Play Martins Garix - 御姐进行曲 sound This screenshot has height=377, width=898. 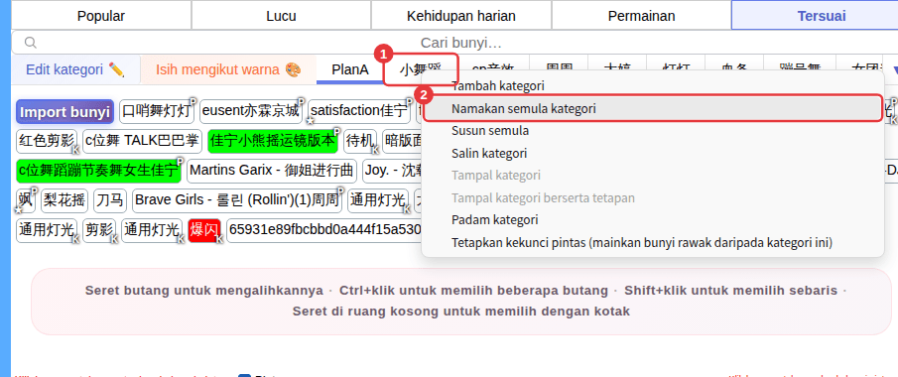coord(272,171)
